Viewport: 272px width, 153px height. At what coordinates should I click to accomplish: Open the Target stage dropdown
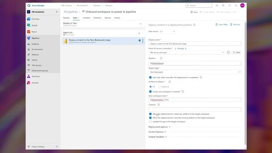195,72
